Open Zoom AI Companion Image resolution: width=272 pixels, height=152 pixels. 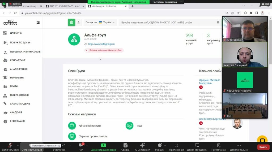142,147
